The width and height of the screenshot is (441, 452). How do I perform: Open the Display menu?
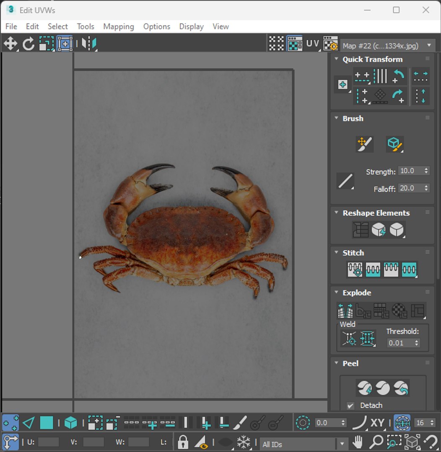click(191, 26)
